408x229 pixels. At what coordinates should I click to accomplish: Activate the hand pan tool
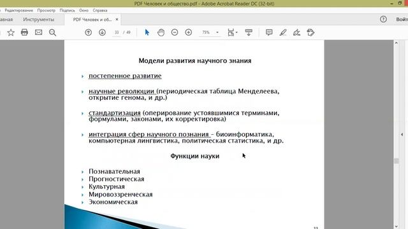coord(161,32)
